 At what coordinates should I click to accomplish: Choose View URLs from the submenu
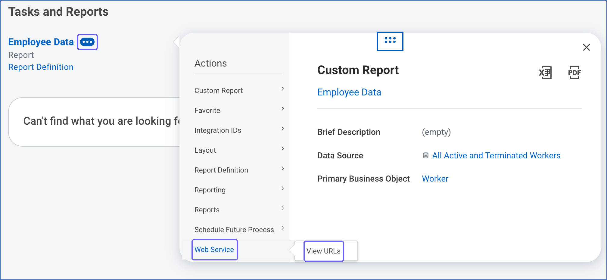pyautogui.click(x=324, y=251)
